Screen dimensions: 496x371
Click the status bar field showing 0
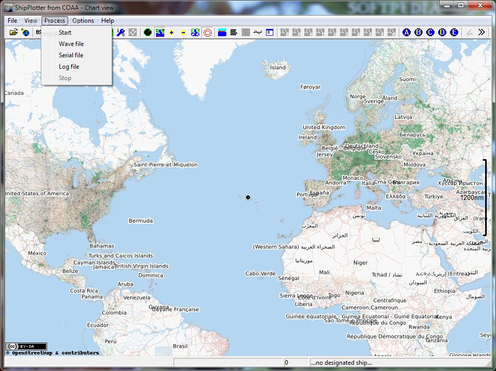(x=296, y=363)
